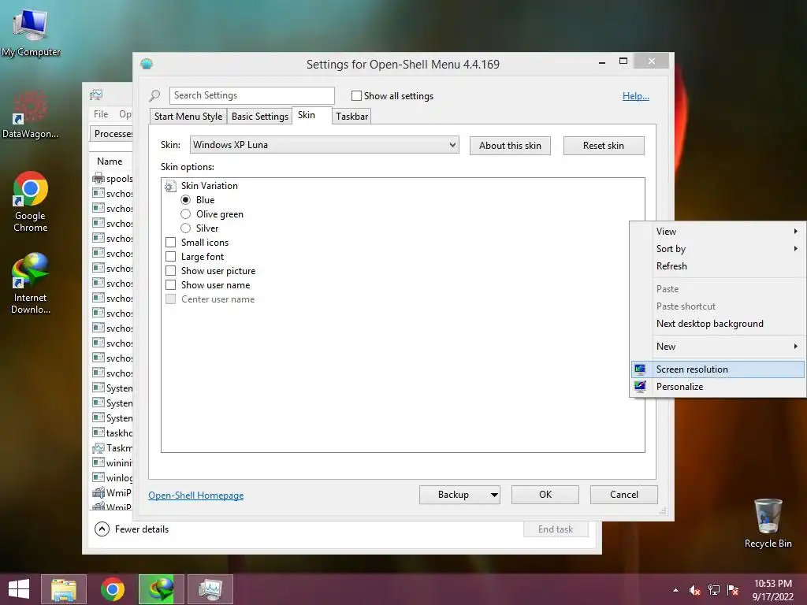Screen dimensions: 807x605
Task: Click the search magnifier icon in settings
Action: (154, 95)
